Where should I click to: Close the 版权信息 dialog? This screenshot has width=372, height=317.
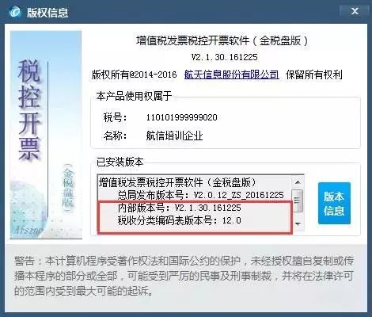click(x=355, y=11)
